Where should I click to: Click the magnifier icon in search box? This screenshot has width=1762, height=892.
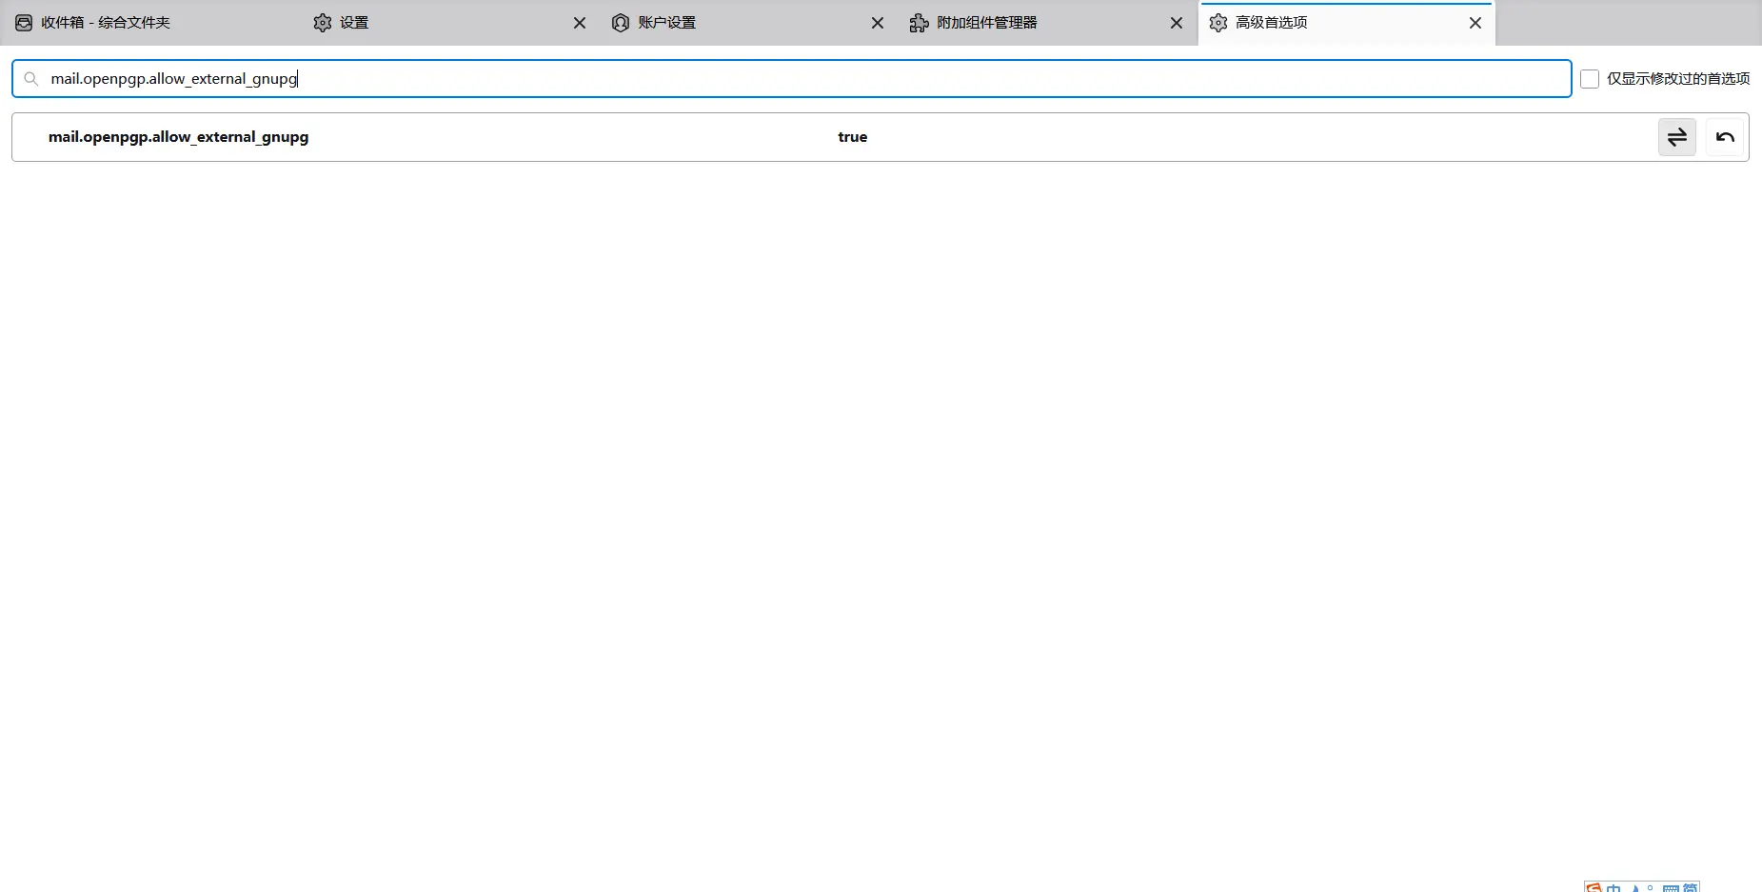click(x=31, y=79)
